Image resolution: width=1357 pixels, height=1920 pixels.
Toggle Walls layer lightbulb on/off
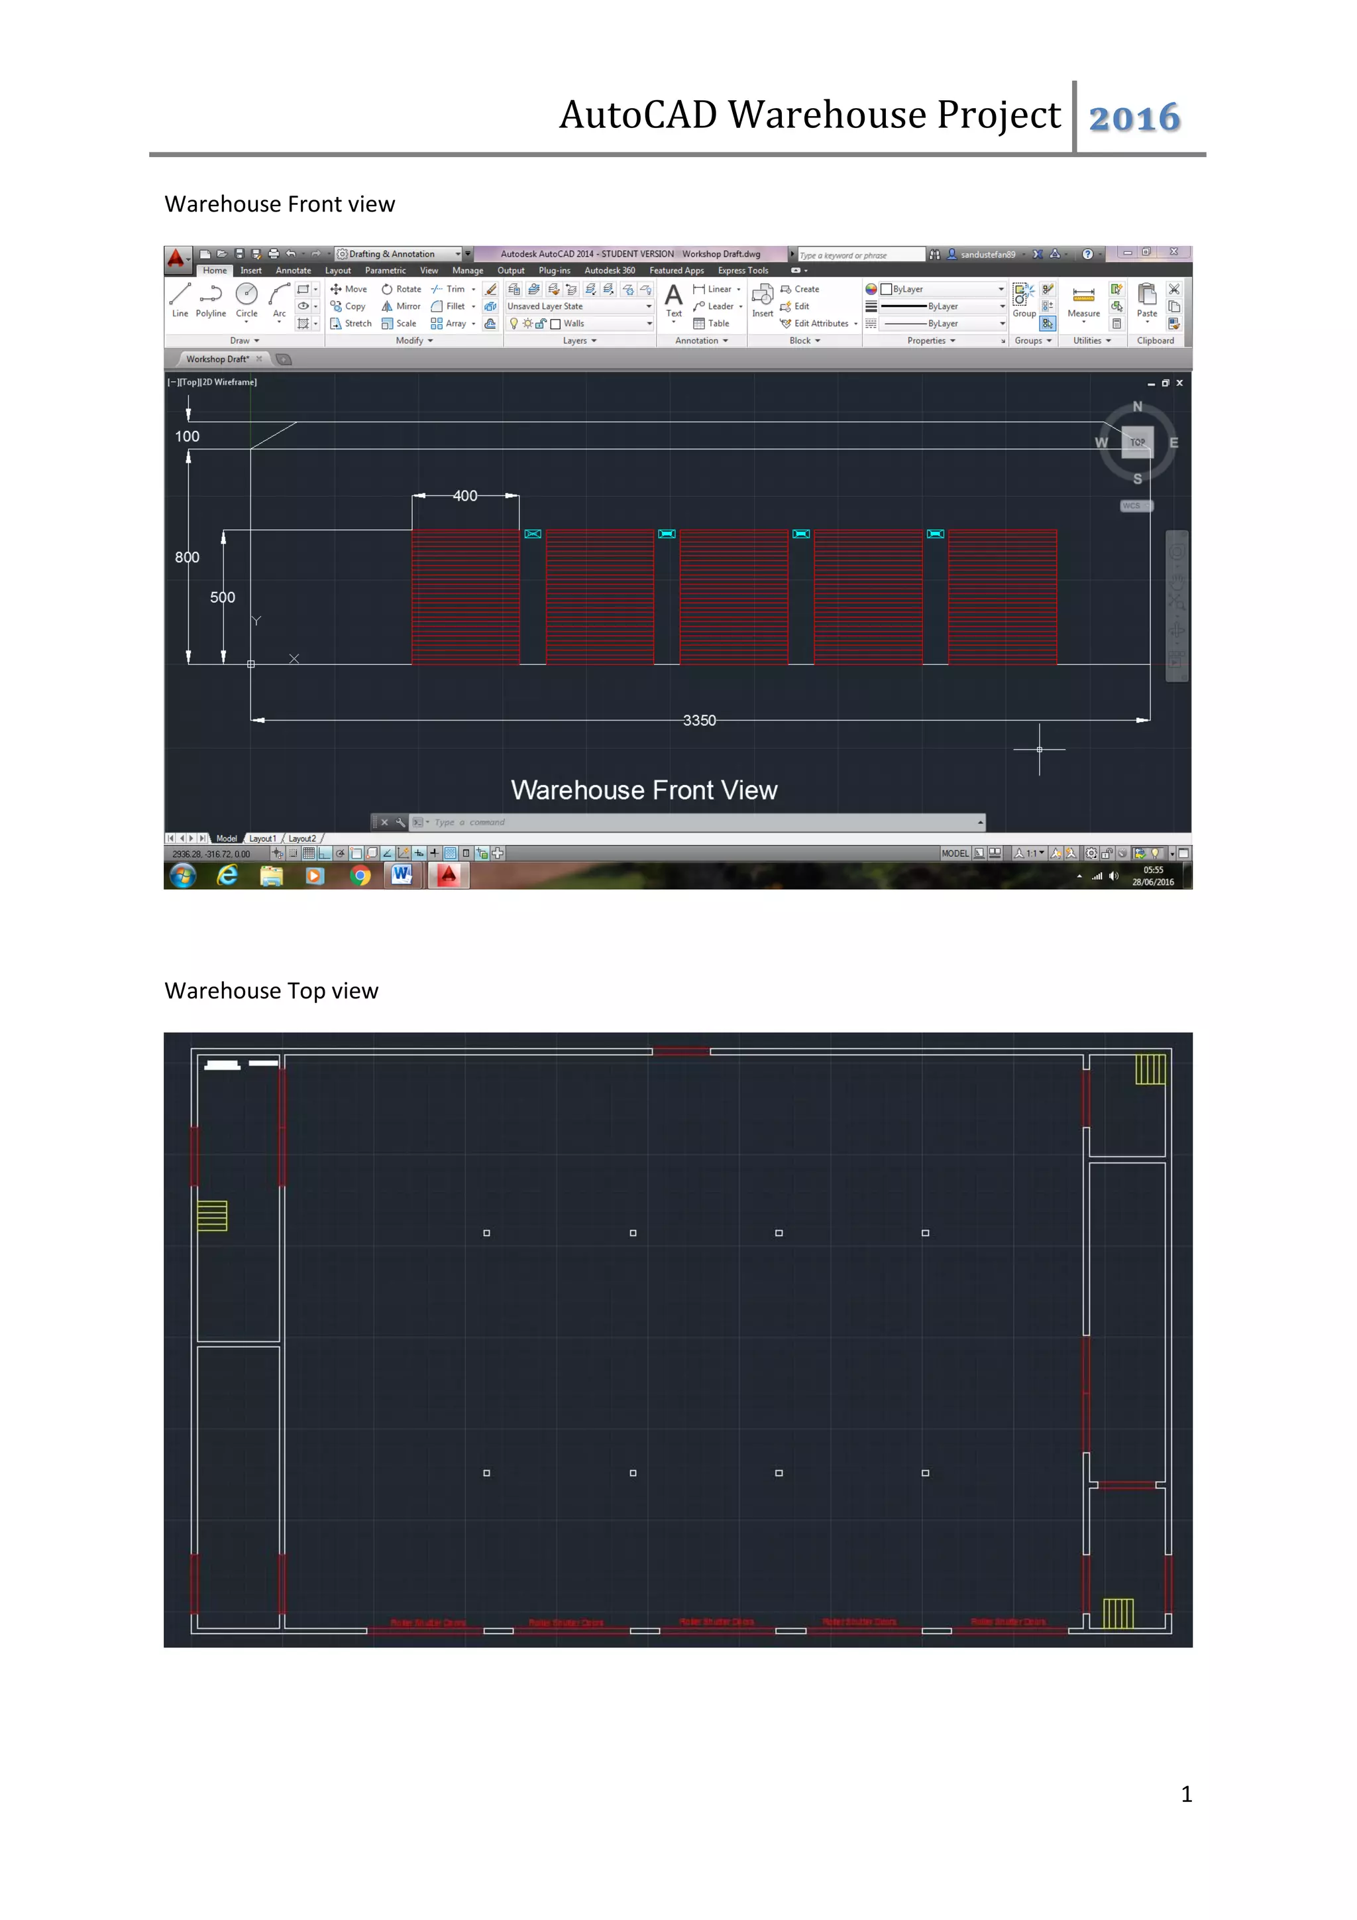tap(514, 324)
